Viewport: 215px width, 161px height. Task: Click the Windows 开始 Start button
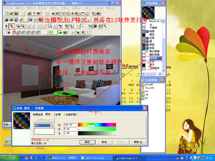pyautogui.click(x=10, y=158)
